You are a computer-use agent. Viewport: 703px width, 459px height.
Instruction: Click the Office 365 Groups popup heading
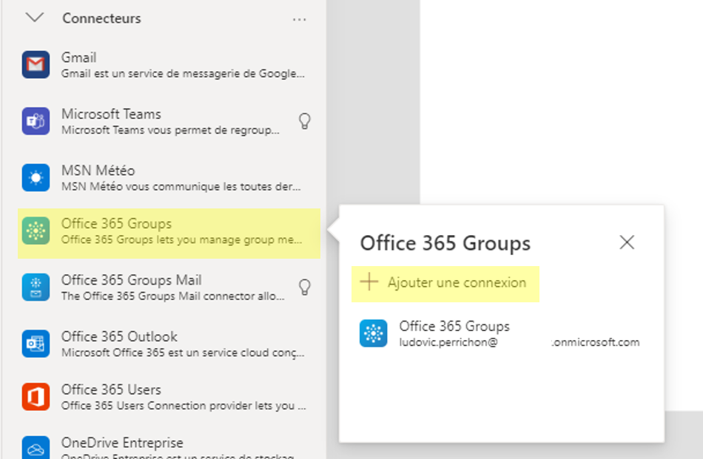point(445,243)
